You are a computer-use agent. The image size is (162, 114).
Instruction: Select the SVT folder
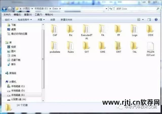coord(87,47)
